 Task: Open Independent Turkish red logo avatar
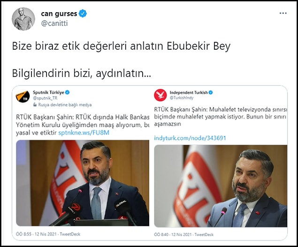click(160, 95)
